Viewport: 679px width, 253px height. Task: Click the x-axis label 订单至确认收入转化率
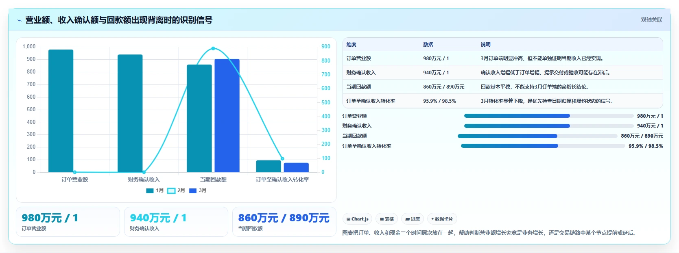click(282, 179)
